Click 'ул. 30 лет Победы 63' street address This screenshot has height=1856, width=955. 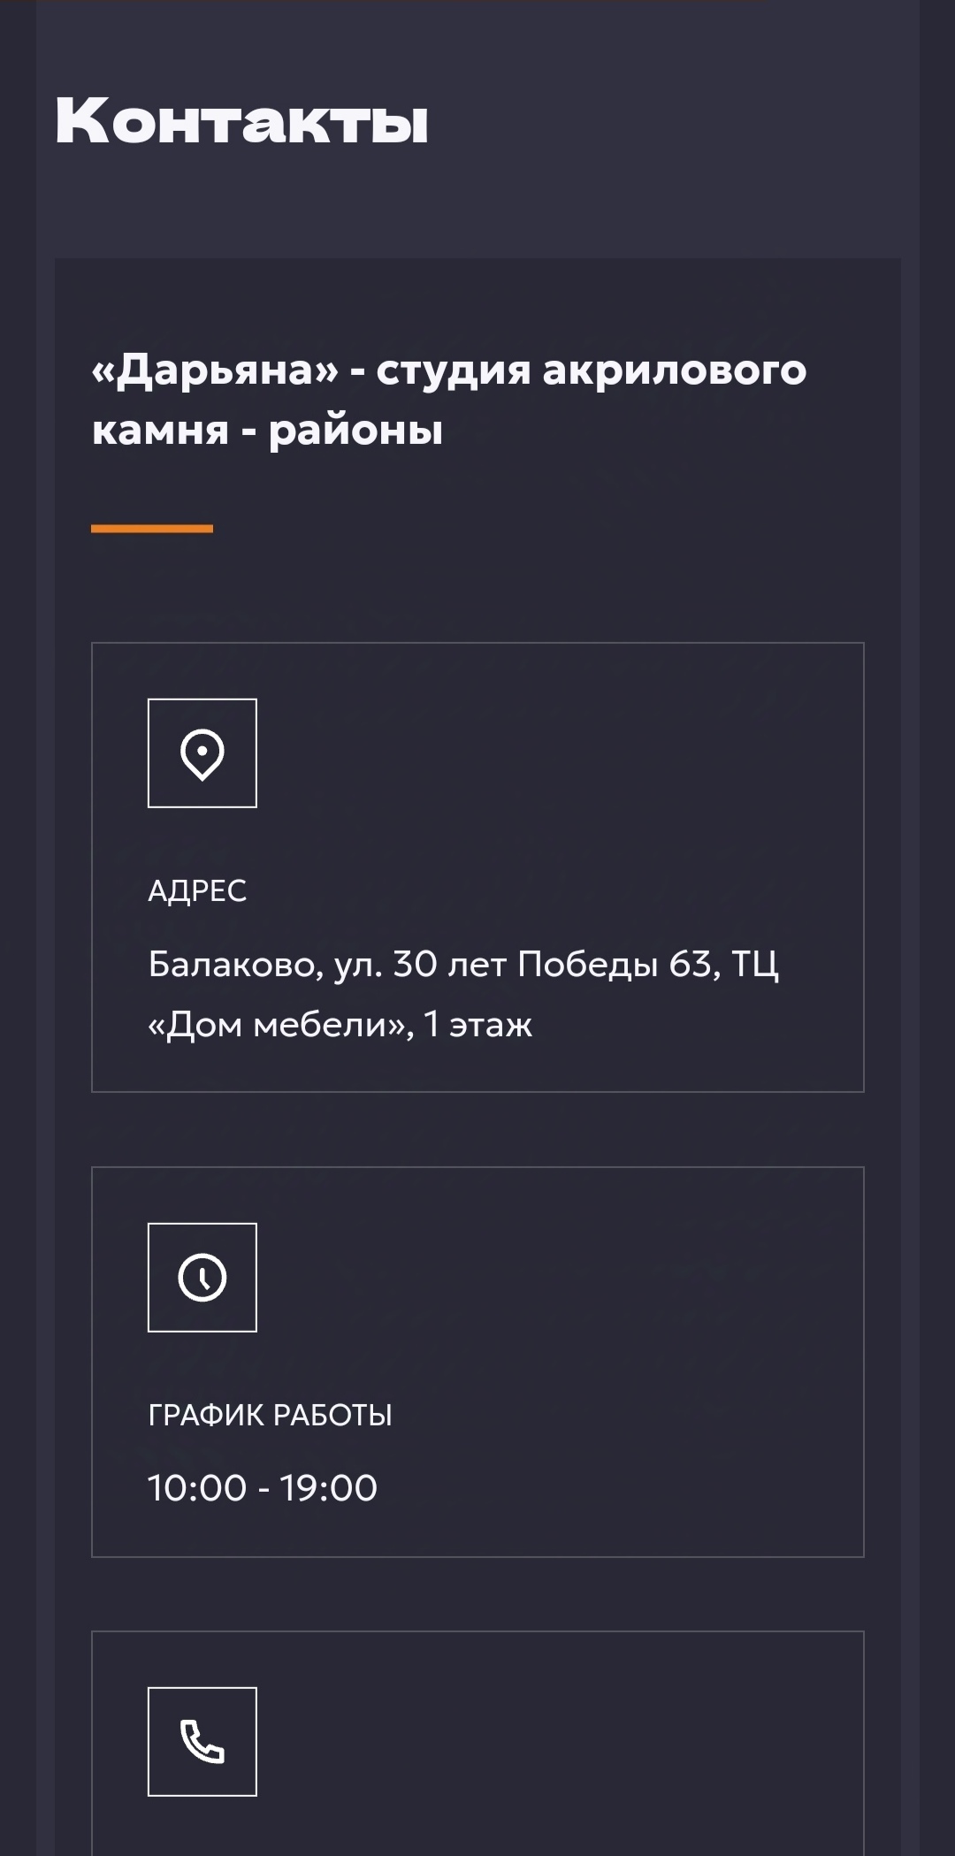tap(523, 964)
